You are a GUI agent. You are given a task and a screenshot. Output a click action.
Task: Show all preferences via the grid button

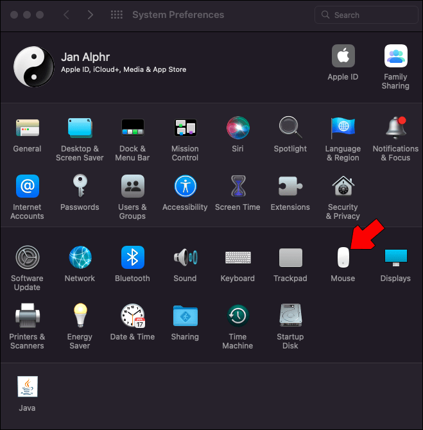[x=117, y=15]
